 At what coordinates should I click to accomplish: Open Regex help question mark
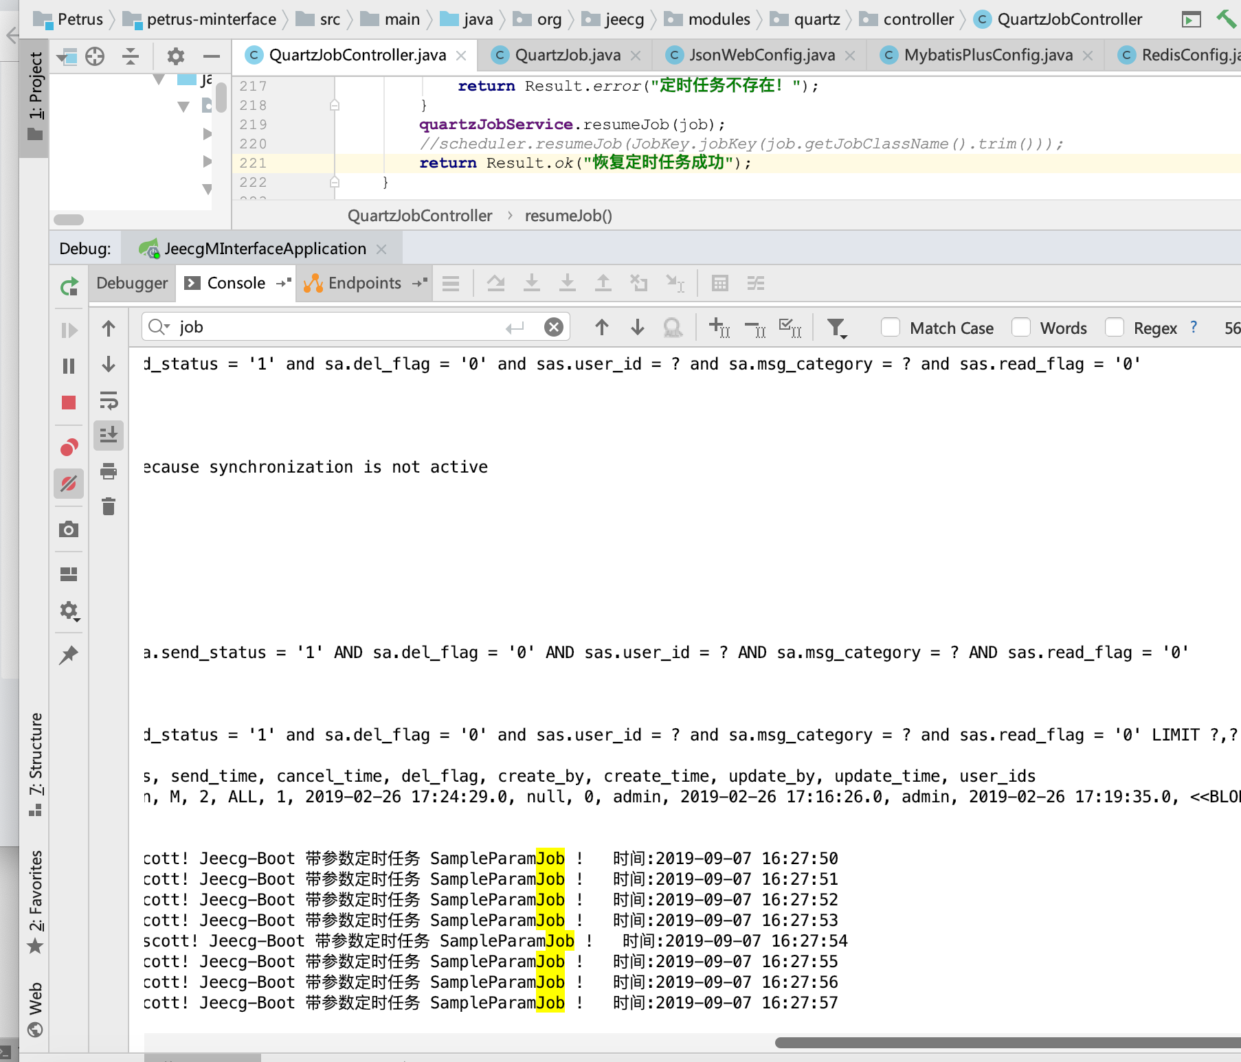coord(1194,327)
